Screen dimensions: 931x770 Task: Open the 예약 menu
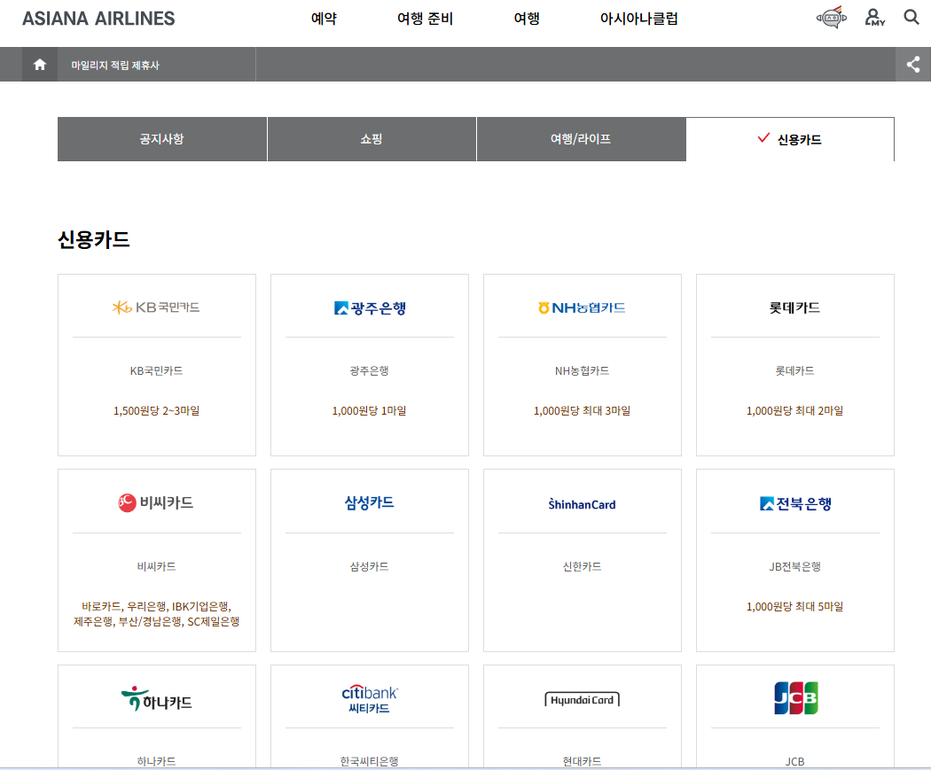325,19
